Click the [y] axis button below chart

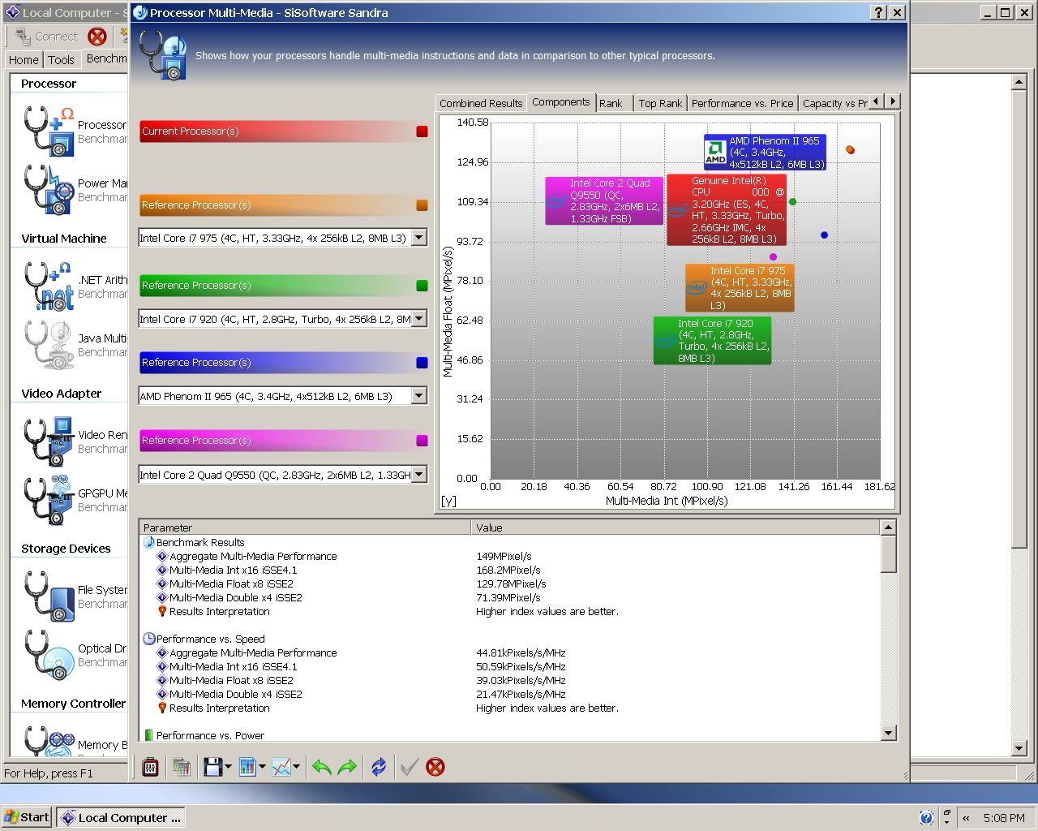coord(448,501)
